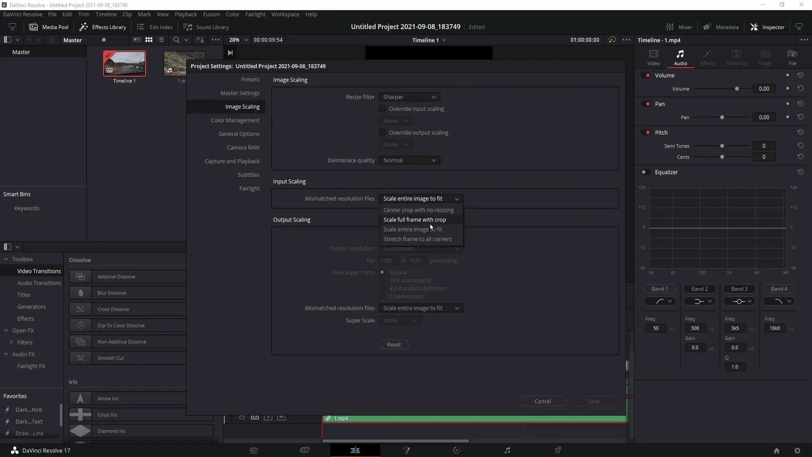The height and width of the screenshot is (457, 812).
Task: Open the Project Manager home icon
Action: (x=776, y=451)
